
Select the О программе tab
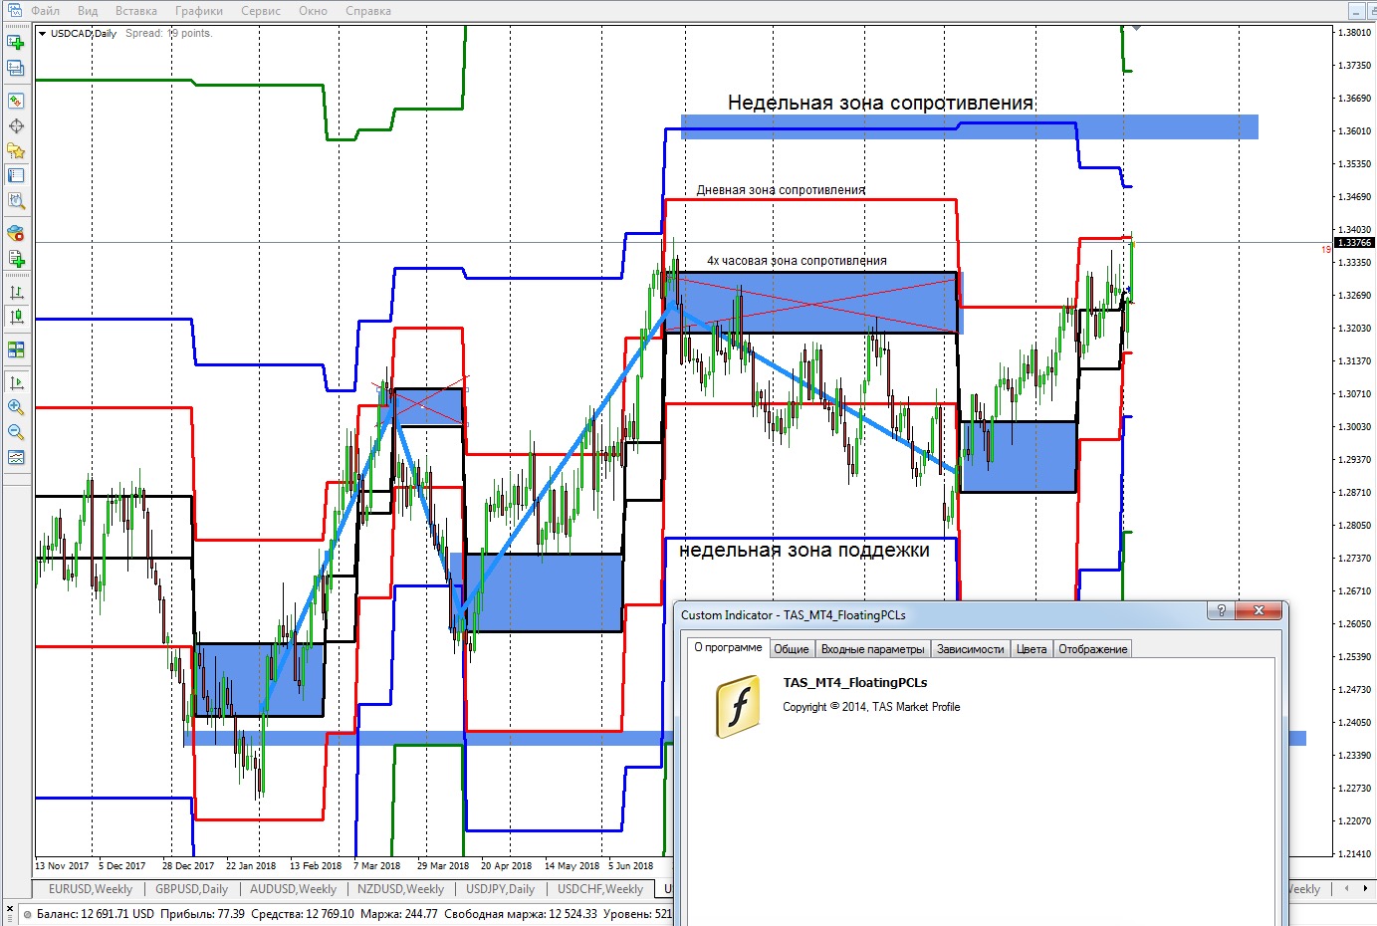729,647
